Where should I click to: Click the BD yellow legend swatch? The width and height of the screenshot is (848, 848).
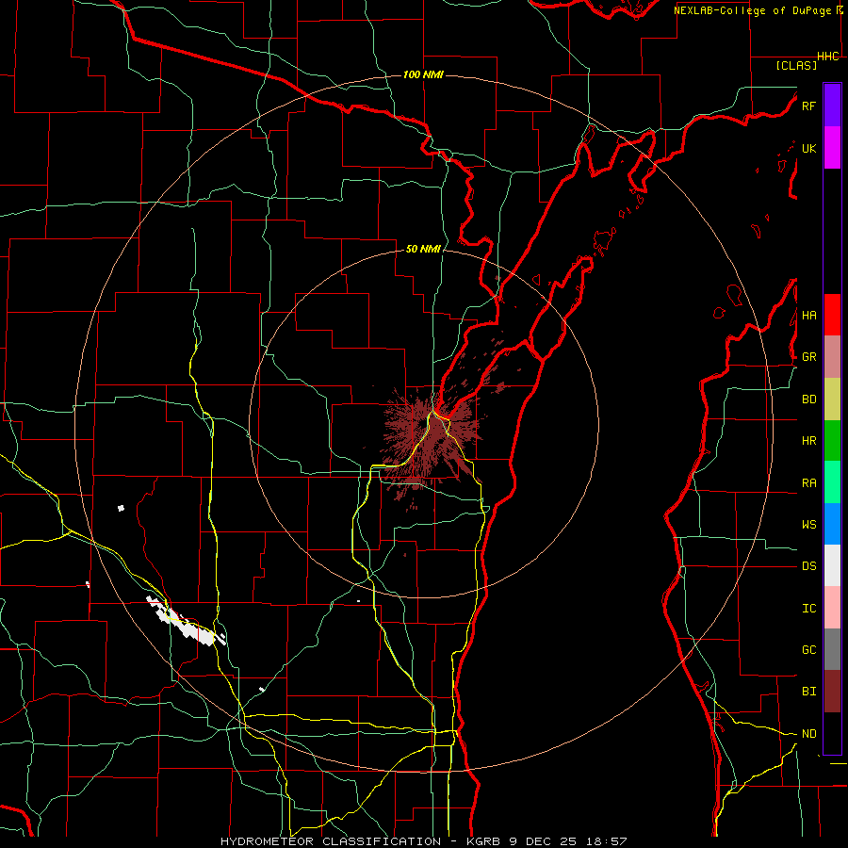(x=832, y=400)
